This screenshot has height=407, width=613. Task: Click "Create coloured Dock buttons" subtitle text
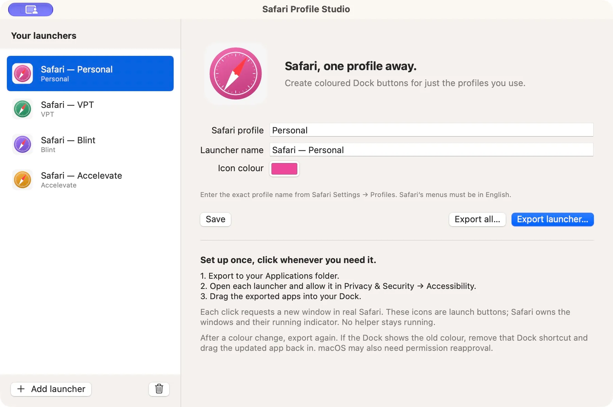[x=405, y=83]
